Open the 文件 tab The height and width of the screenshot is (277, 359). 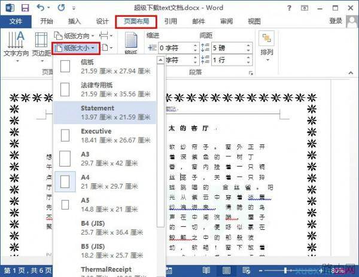click(16, 21)
